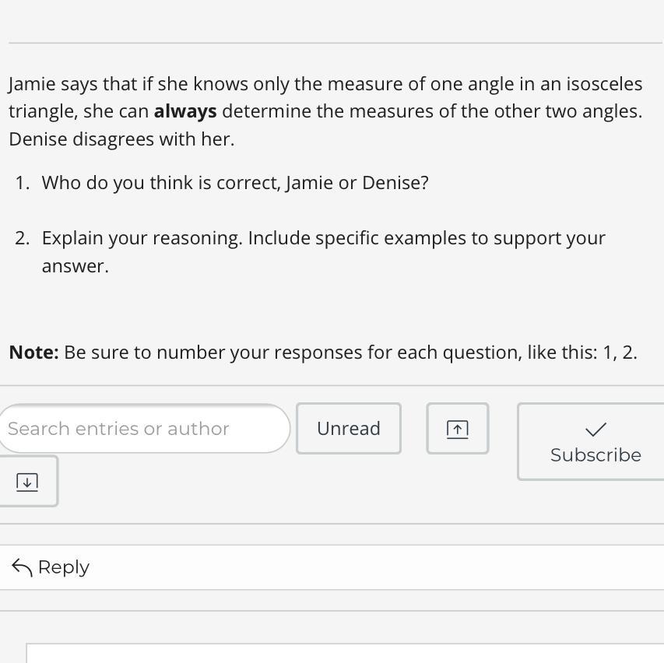This screenshot has width=664, height=663.
Task: Reply to the discussion prompt
Action: tap(51, 567)
